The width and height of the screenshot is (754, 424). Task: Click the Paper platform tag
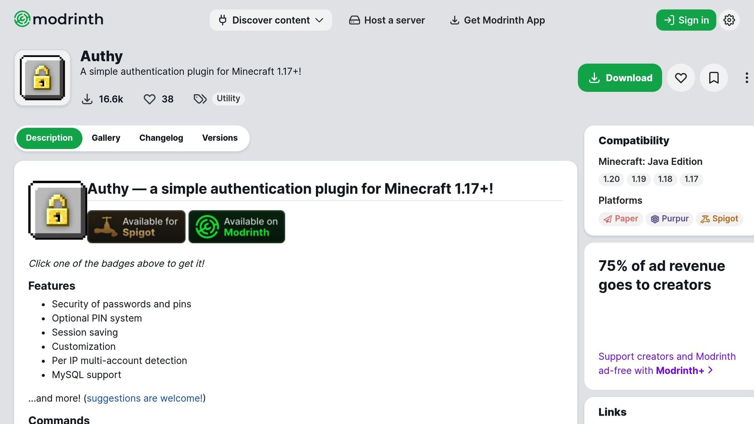coord(621,219)
